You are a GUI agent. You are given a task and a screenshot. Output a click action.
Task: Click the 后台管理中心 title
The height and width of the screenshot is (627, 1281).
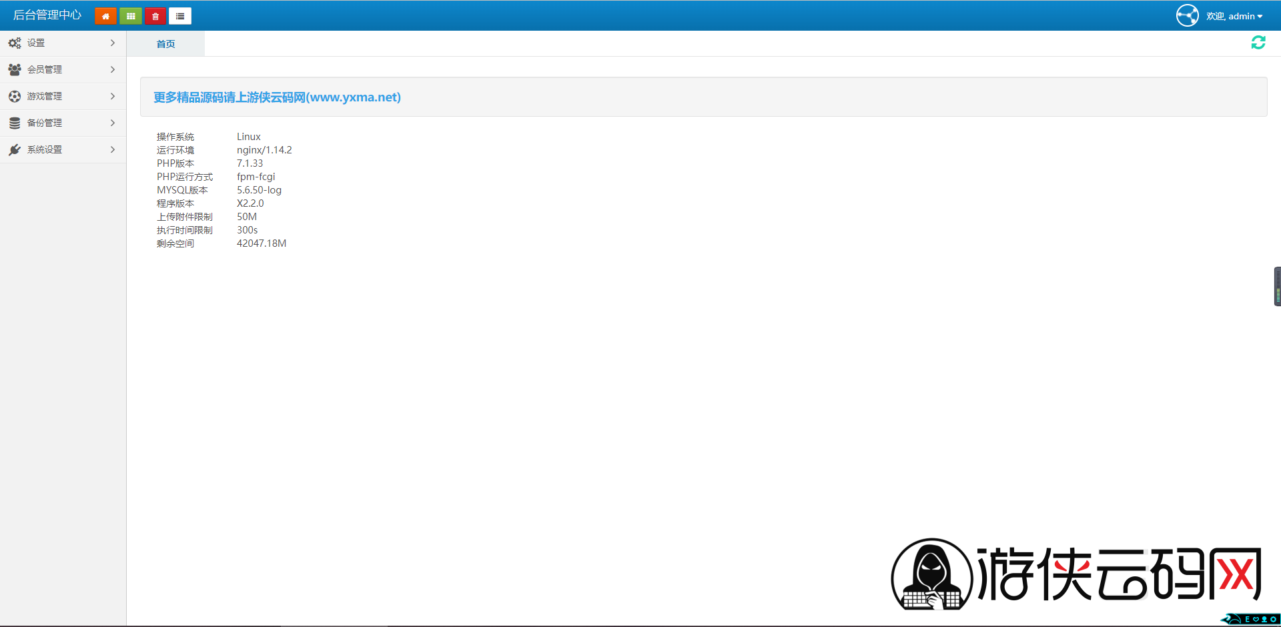[47, 15]
